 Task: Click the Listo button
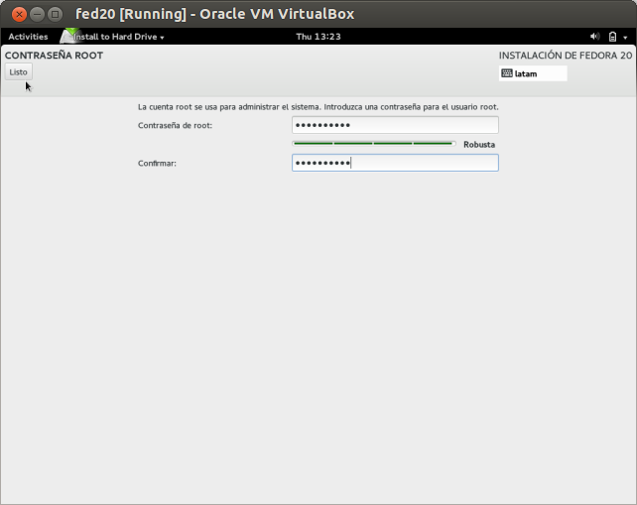coord(18,71)
